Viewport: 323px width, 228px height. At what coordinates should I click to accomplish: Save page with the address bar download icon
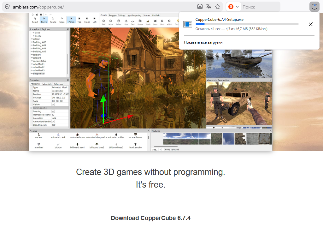200,7
